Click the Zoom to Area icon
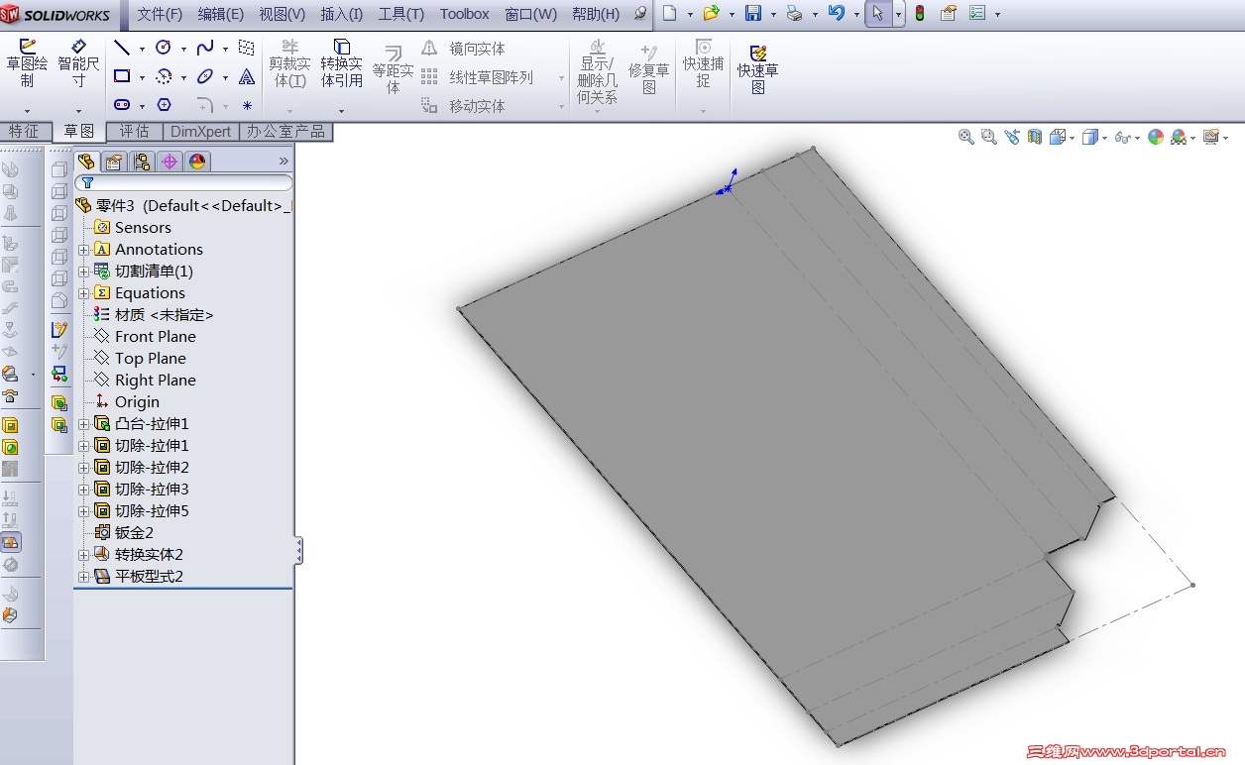 coord(988,138)
